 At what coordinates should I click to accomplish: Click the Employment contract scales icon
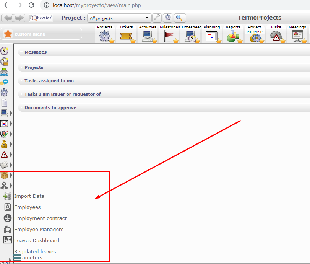[x=7, y=218]
